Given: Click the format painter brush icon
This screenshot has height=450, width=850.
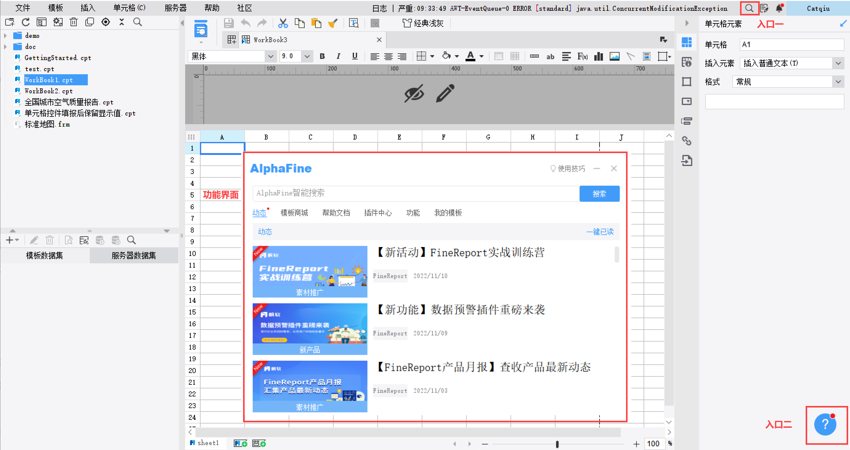Looking at the screenshot, I should click(333, 23).
